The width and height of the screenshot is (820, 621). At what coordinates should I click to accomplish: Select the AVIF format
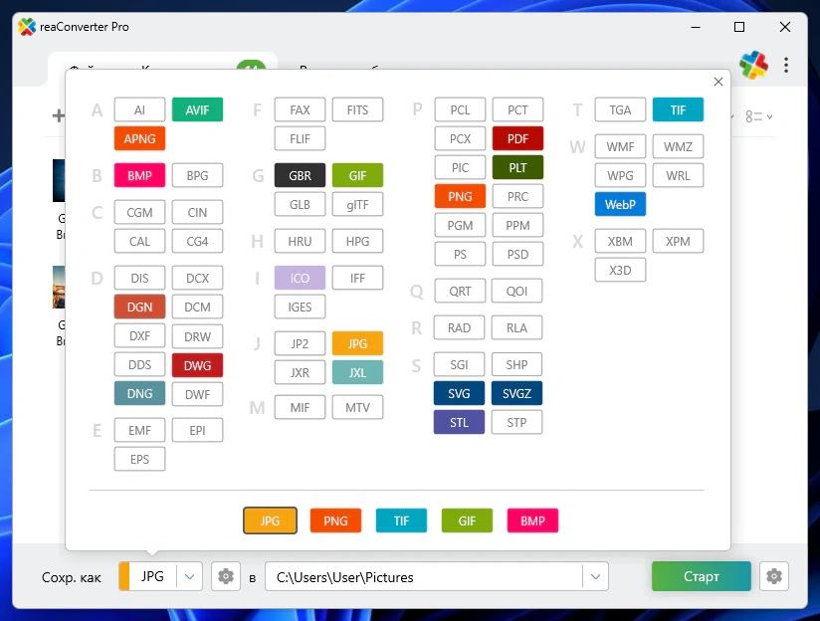pos(197,109)
